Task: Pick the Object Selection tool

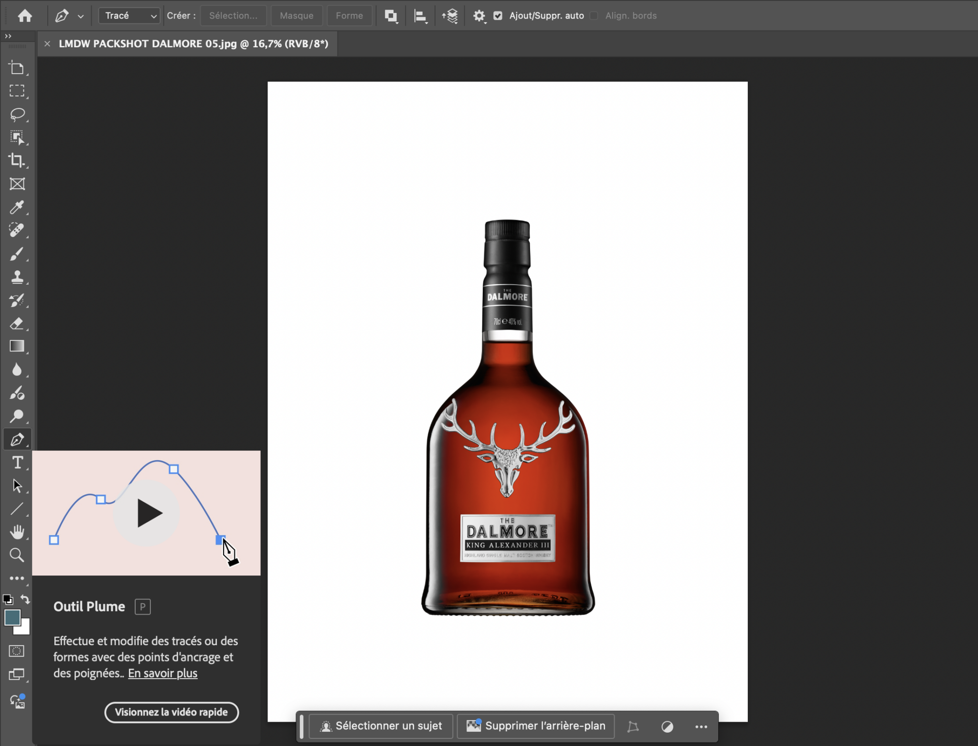Action: (x=17, y=138)
